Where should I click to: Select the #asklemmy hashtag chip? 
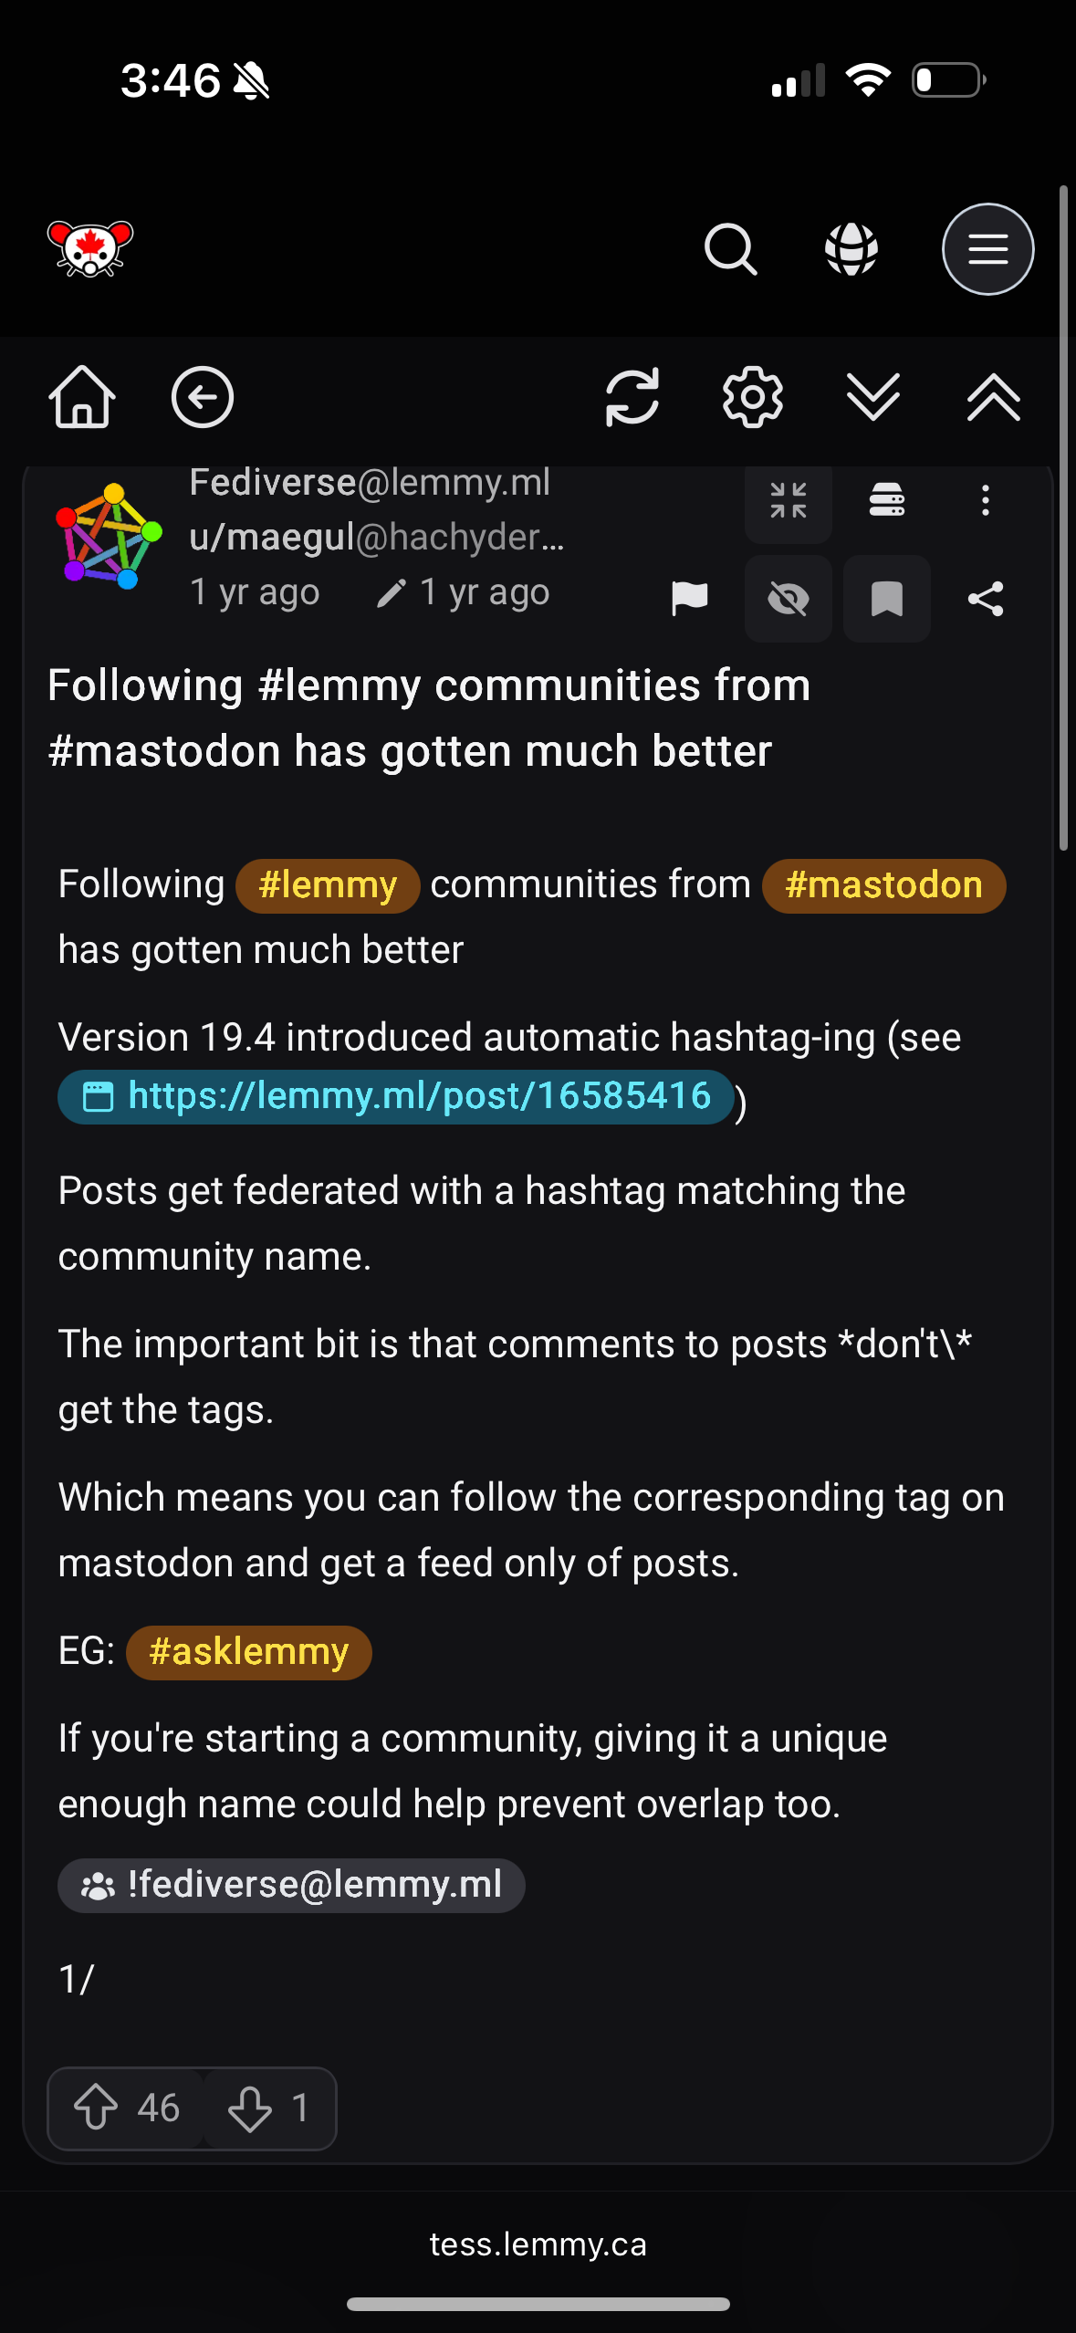click(x=249, y=1652)
